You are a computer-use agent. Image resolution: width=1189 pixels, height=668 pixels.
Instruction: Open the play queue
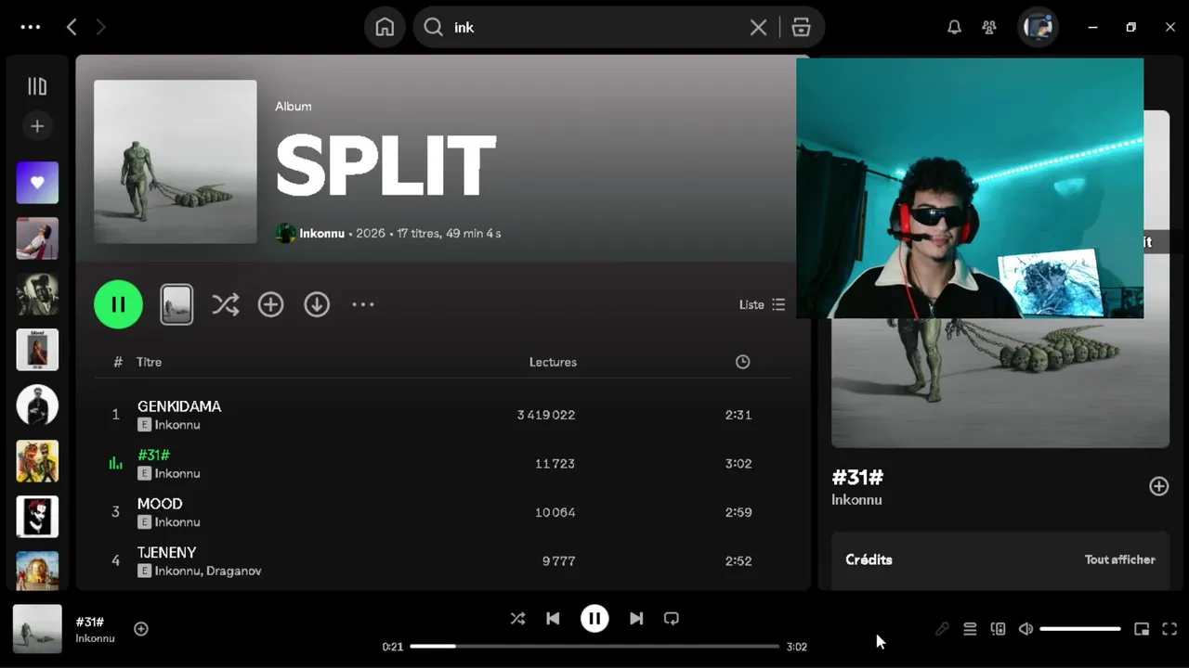click(970, 629)
